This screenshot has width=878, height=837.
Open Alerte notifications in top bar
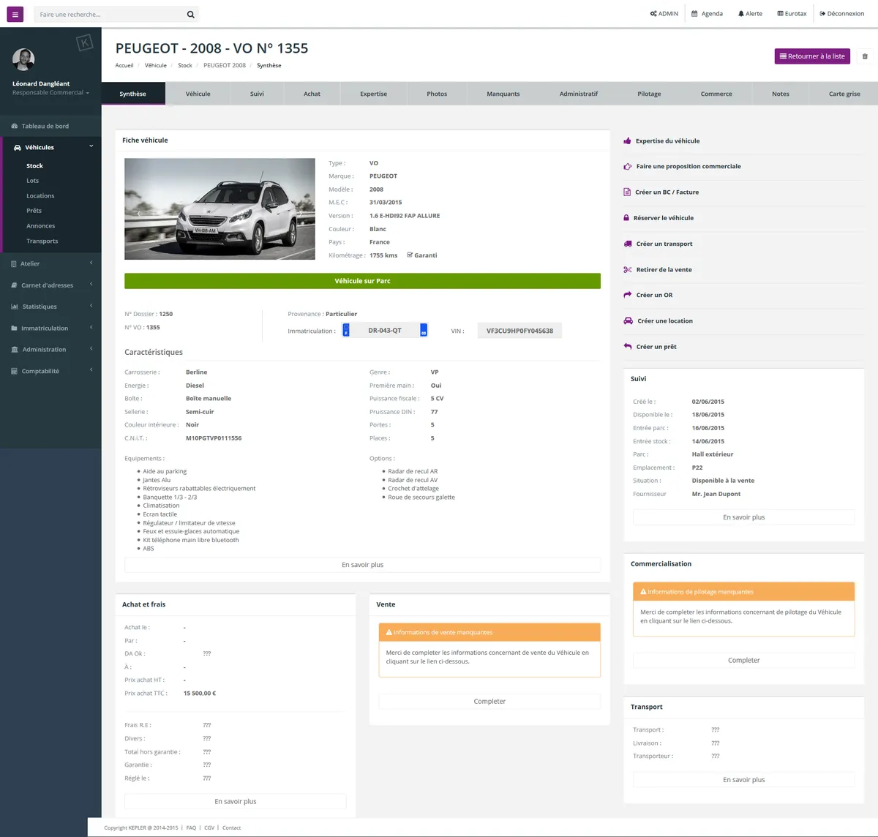pos(750,14)
